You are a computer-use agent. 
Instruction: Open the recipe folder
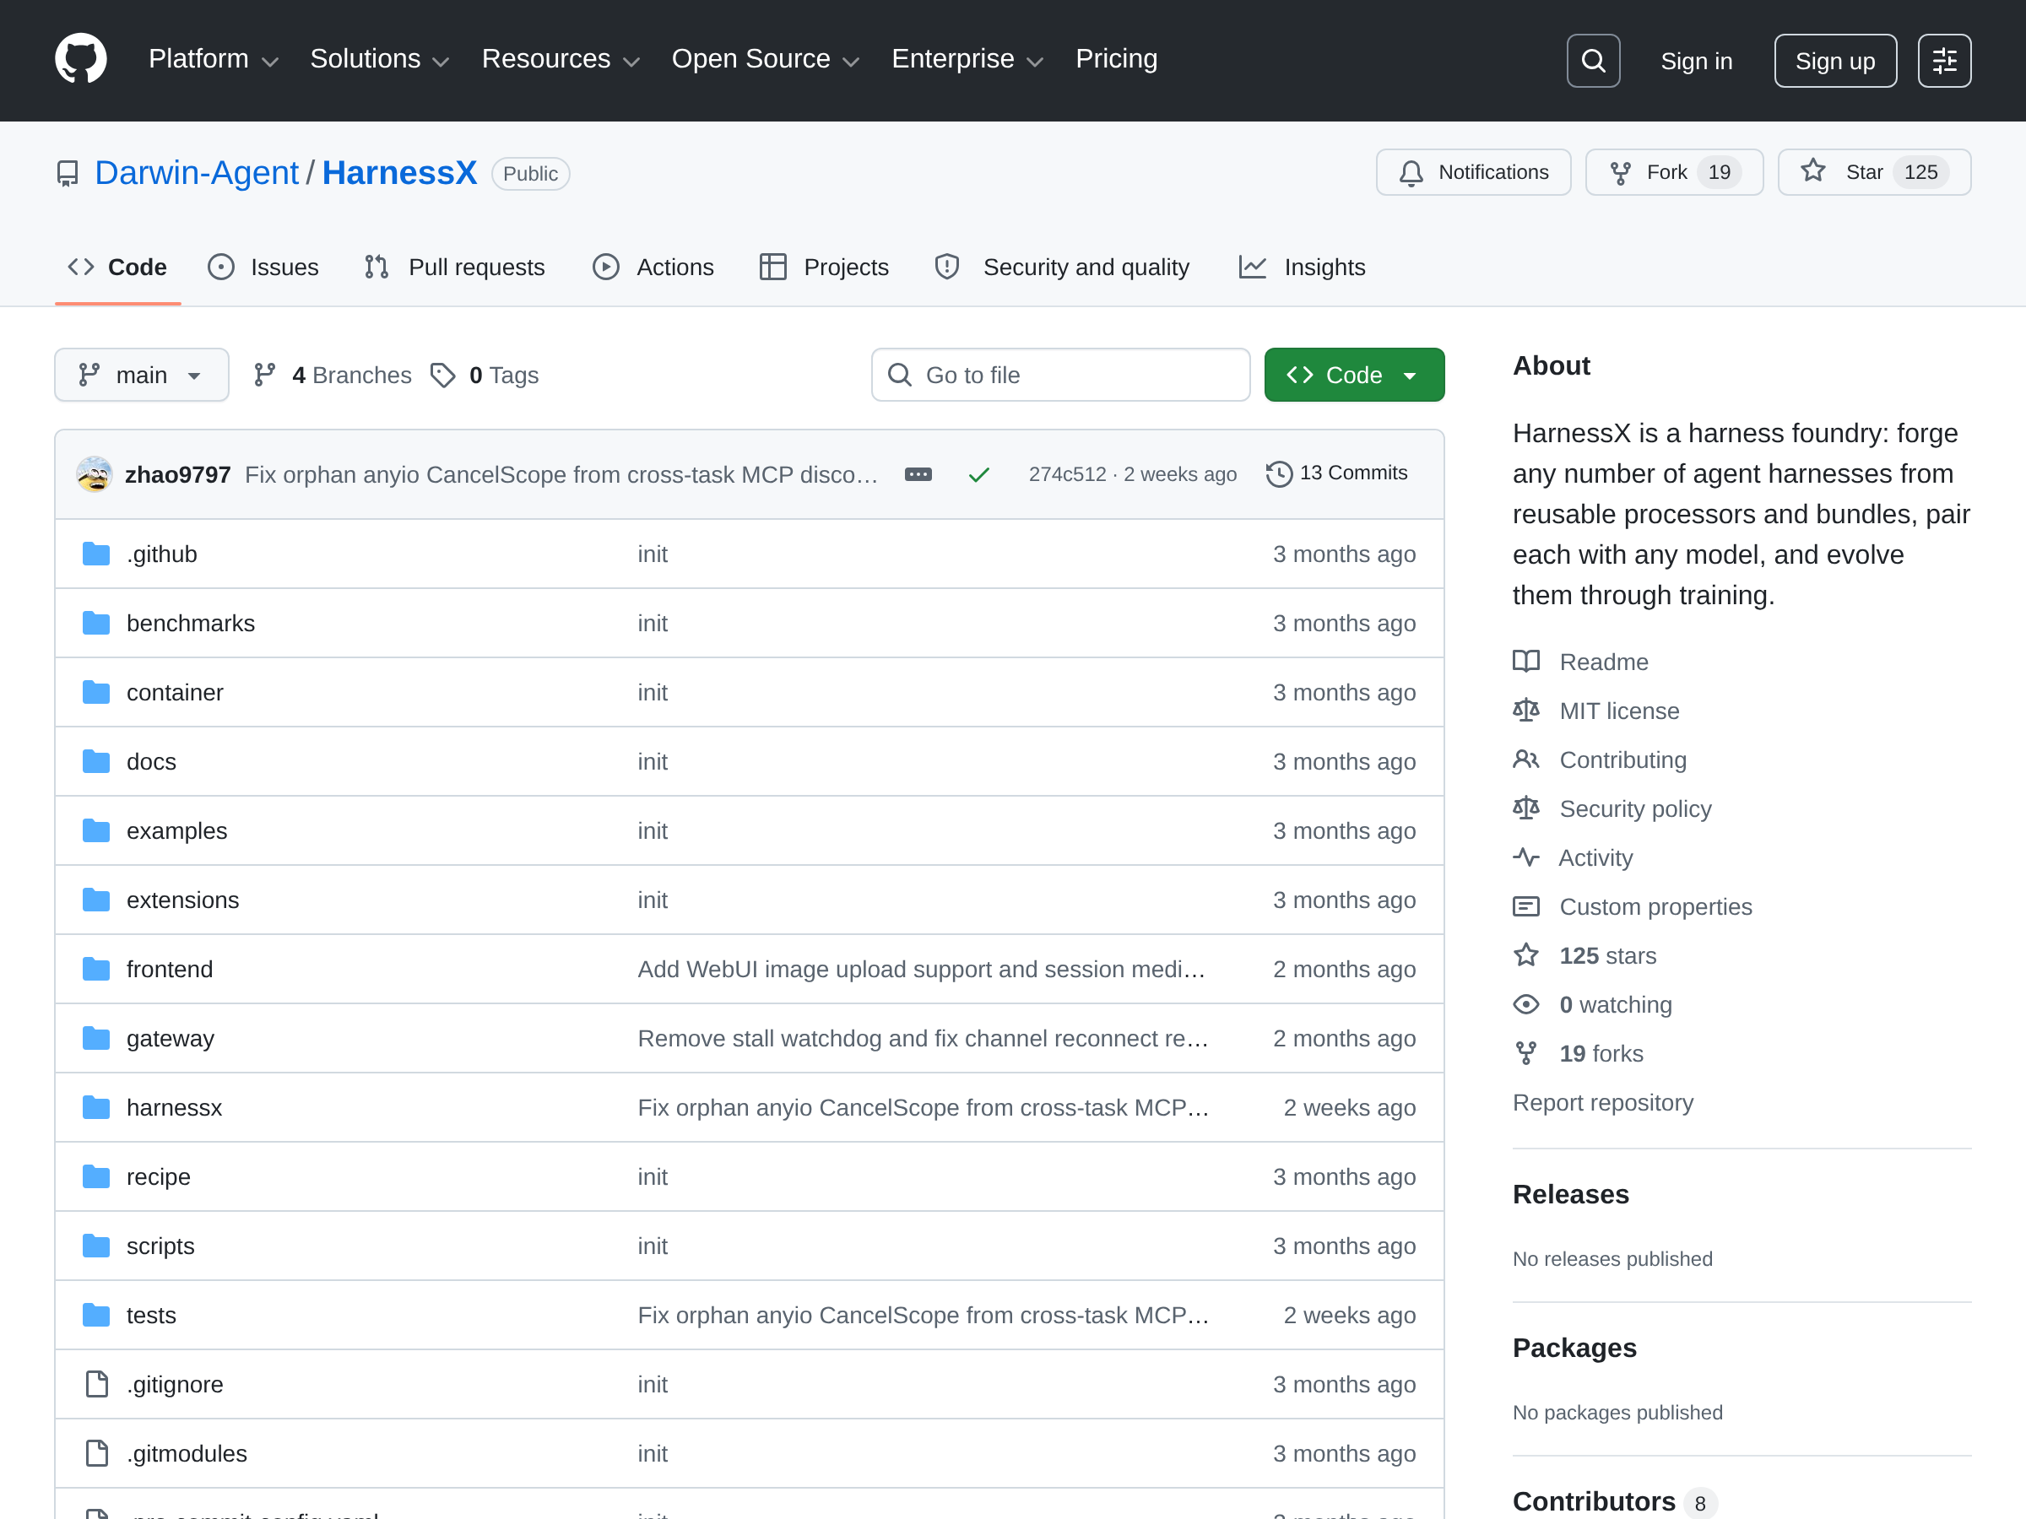pos(159,1176)
